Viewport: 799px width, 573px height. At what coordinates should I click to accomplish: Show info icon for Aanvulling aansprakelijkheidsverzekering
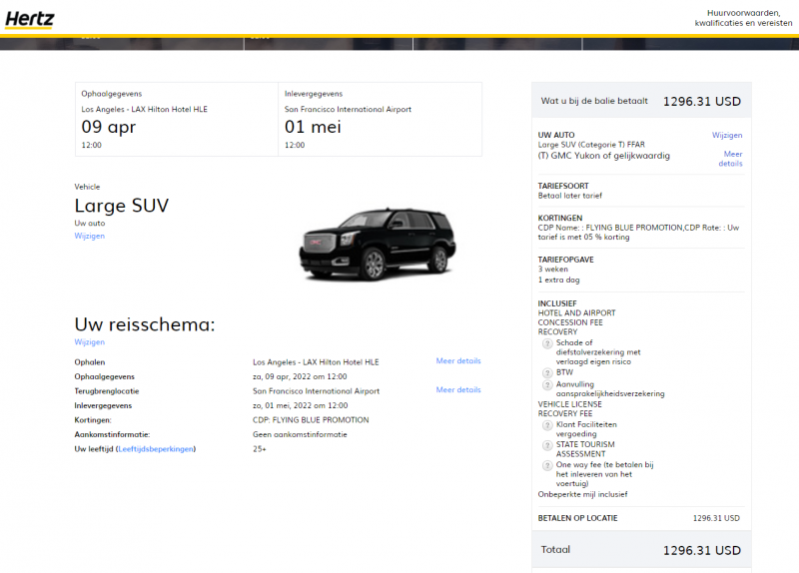[547, 385]
